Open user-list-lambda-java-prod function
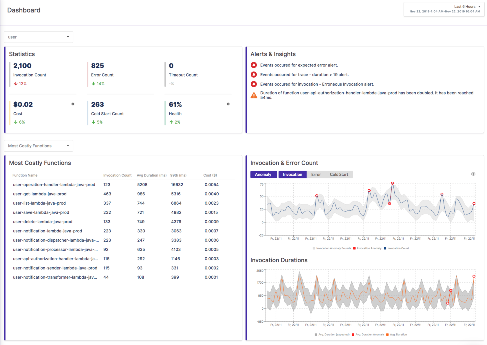 39,203
